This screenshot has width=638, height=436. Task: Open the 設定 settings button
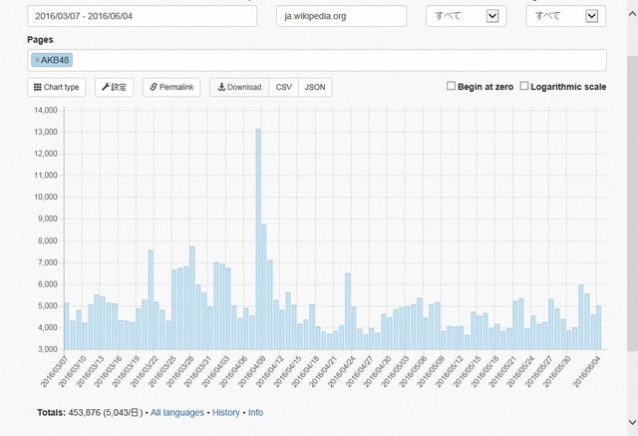[114, 87]
